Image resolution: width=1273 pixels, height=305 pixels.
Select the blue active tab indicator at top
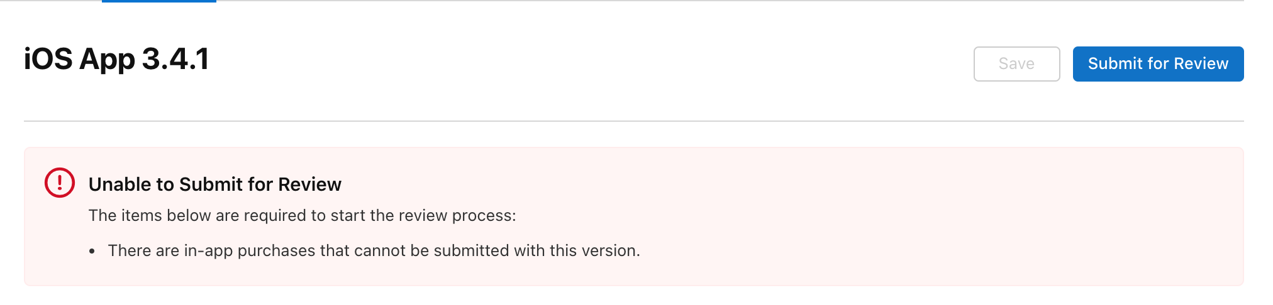click(x=158, y=1)
